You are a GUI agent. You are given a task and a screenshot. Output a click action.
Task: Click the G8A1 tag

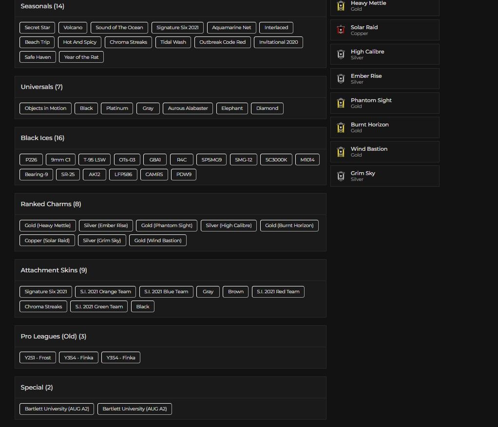(x=155, y=160)
